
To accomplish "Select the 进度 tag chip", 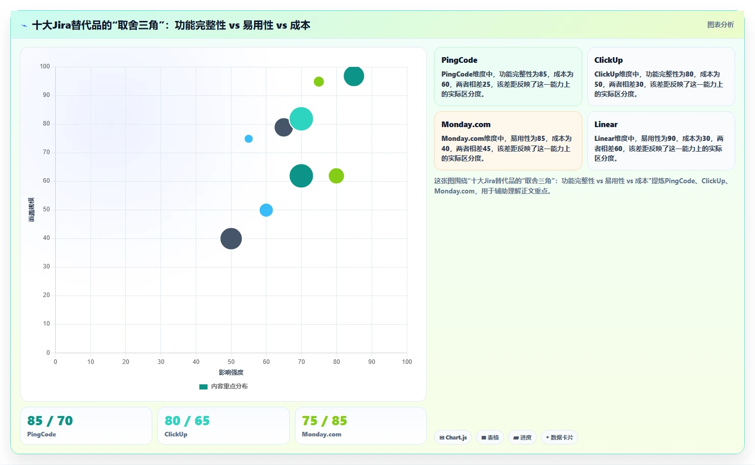I will 522,437.
